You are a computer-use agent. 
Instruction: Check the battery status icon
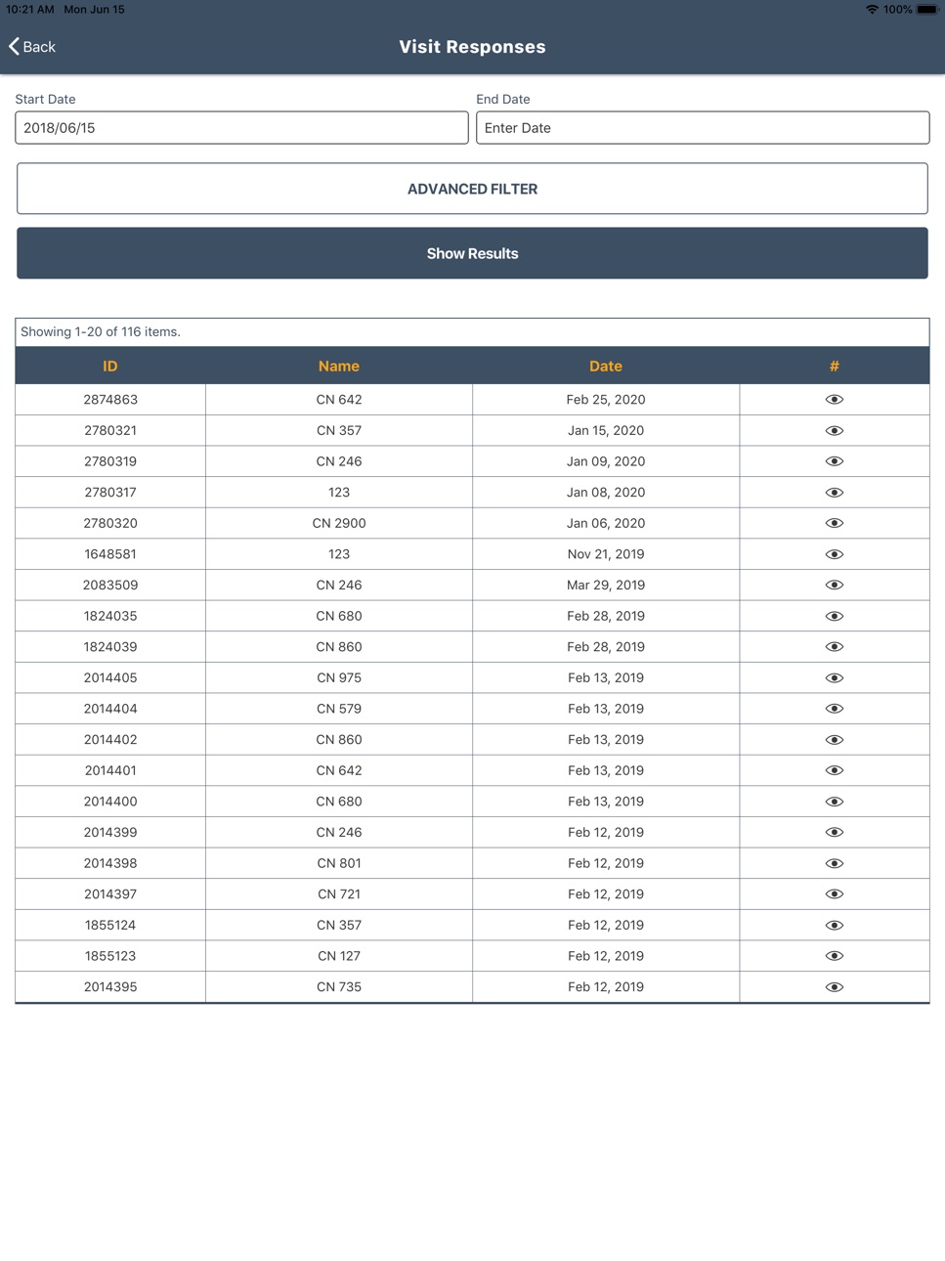coord(927,10)
